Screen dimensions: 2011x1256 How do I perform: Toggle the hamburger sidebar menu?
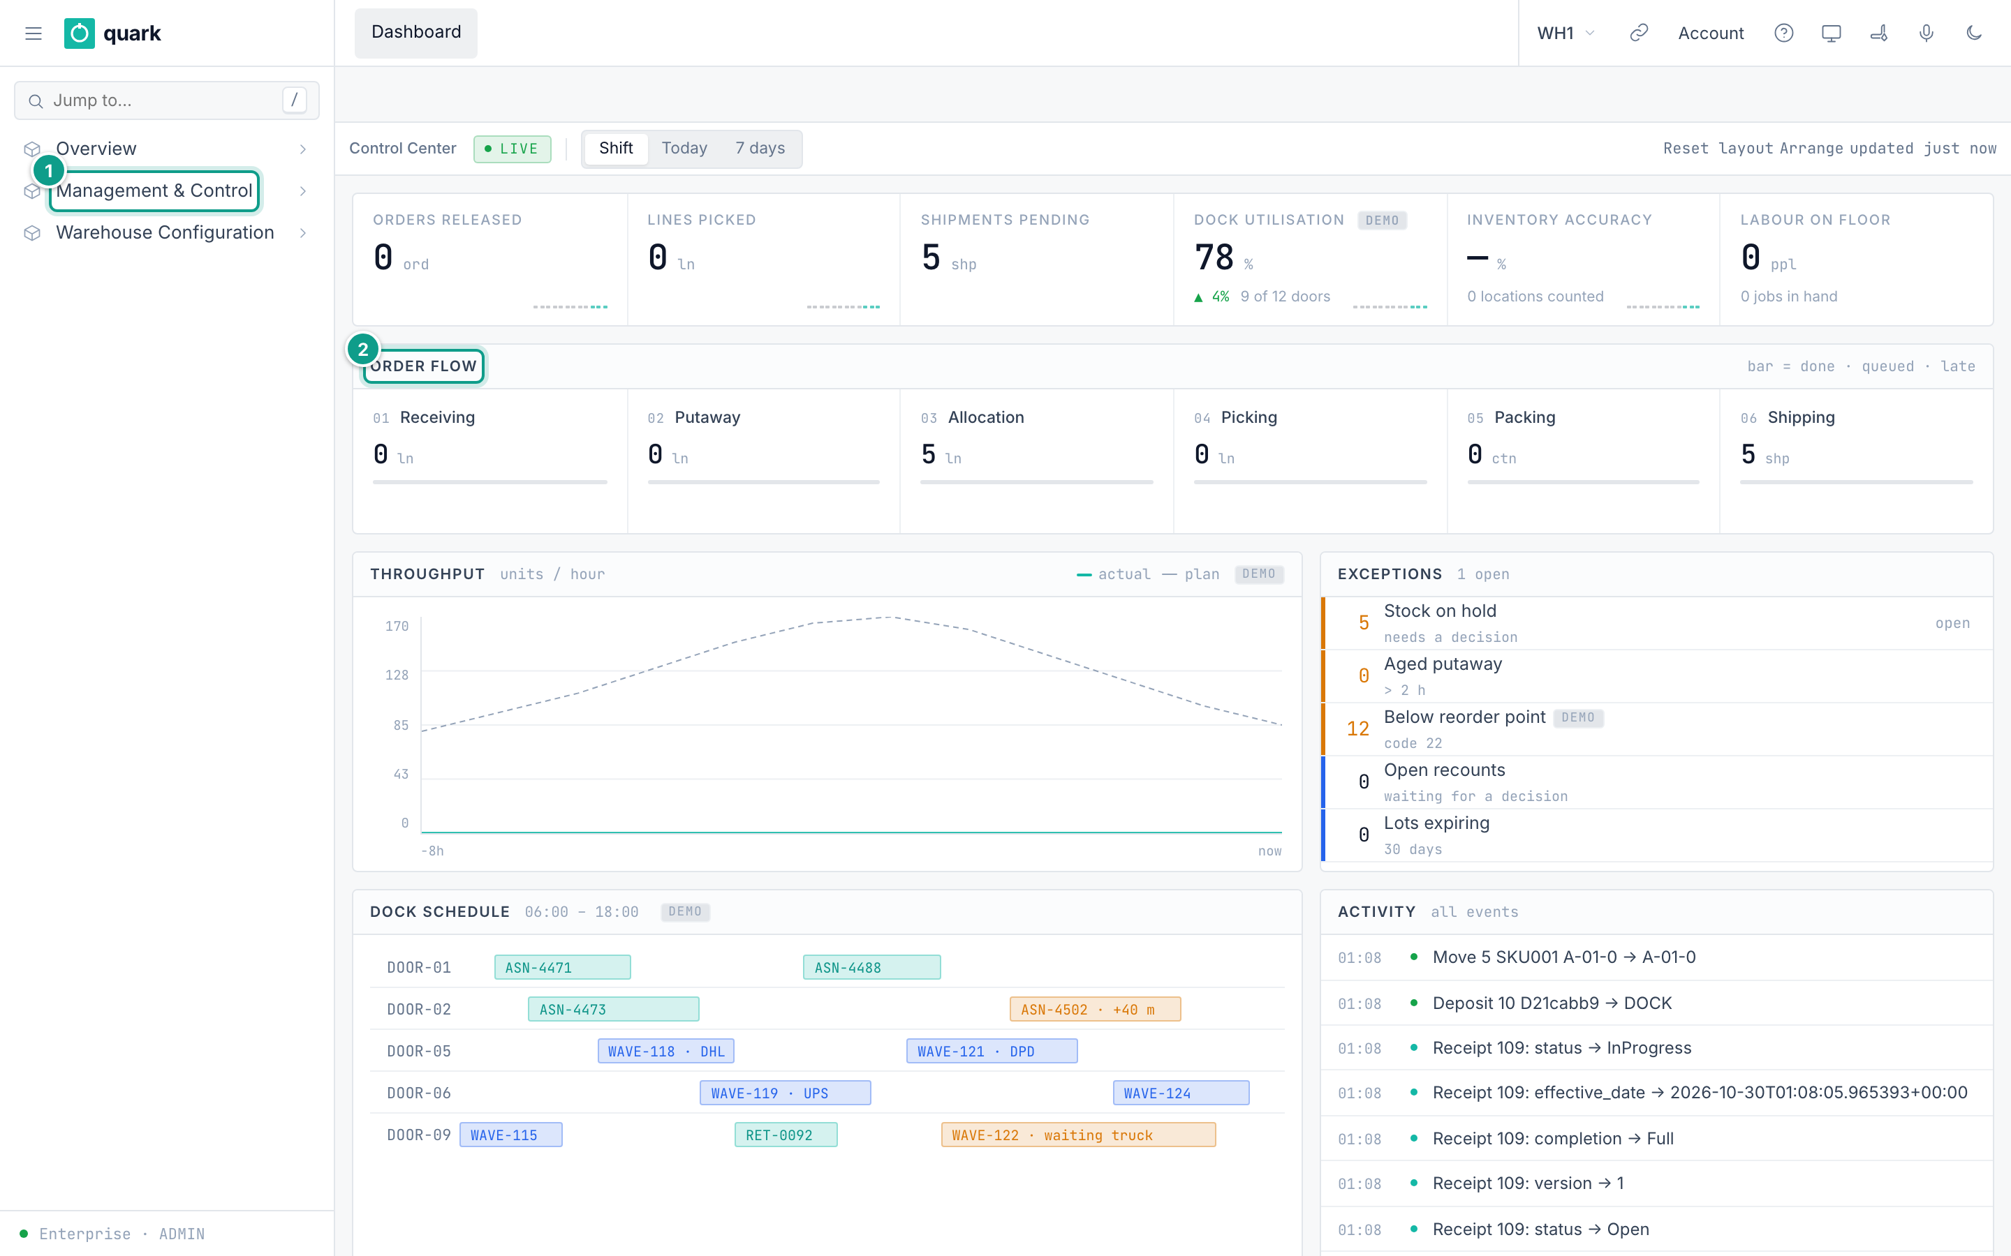(34, 33)
